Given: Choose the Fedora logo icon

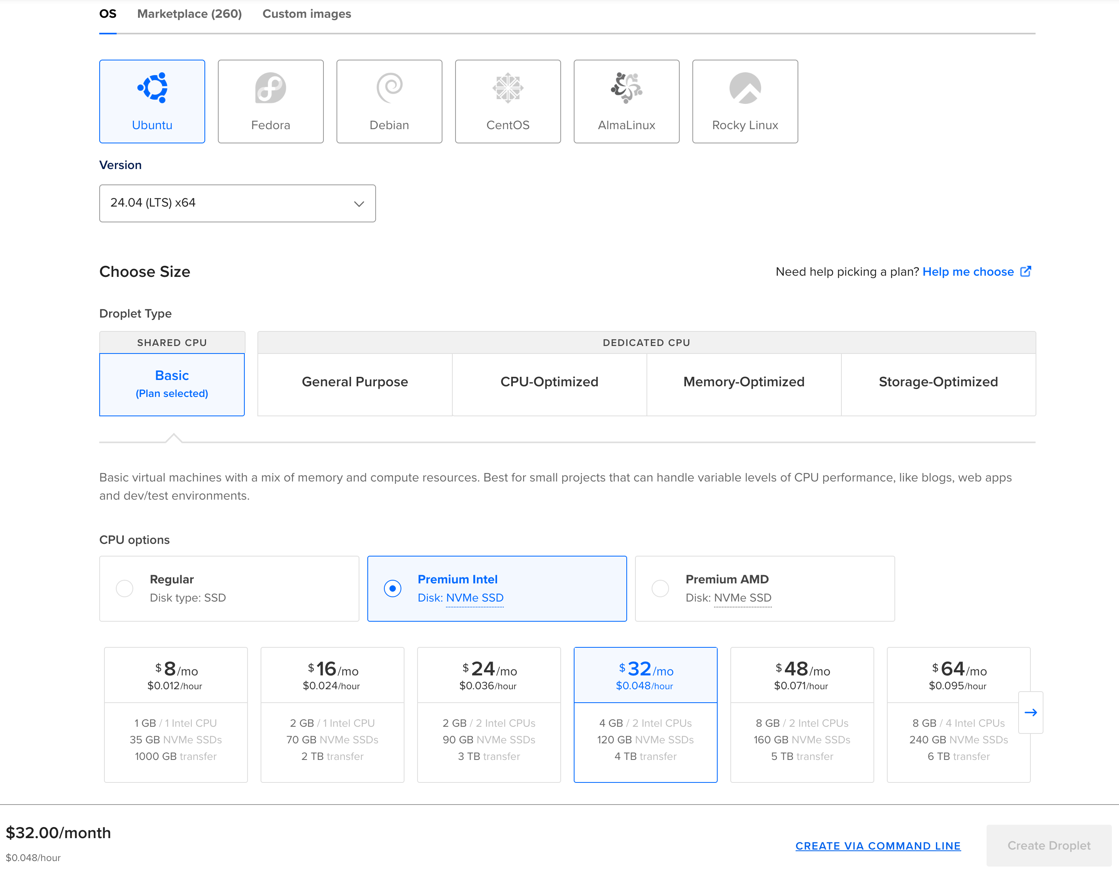Looking at the screenshot, I should click(x=271, y=88).
